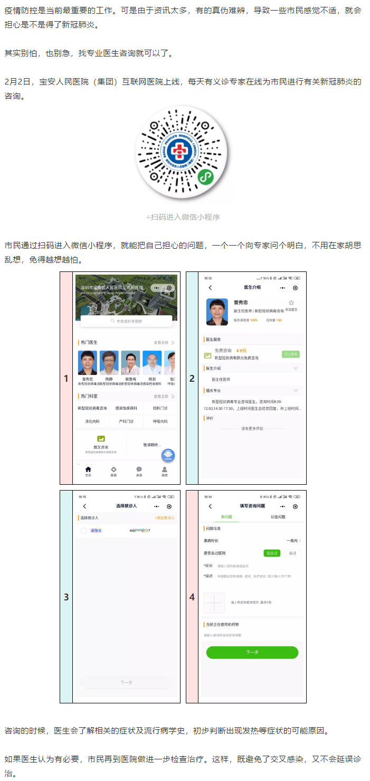This screenshot has height=781, width=370.
Task: Click the 描述 description input field
Action: [x=252, y=576]
